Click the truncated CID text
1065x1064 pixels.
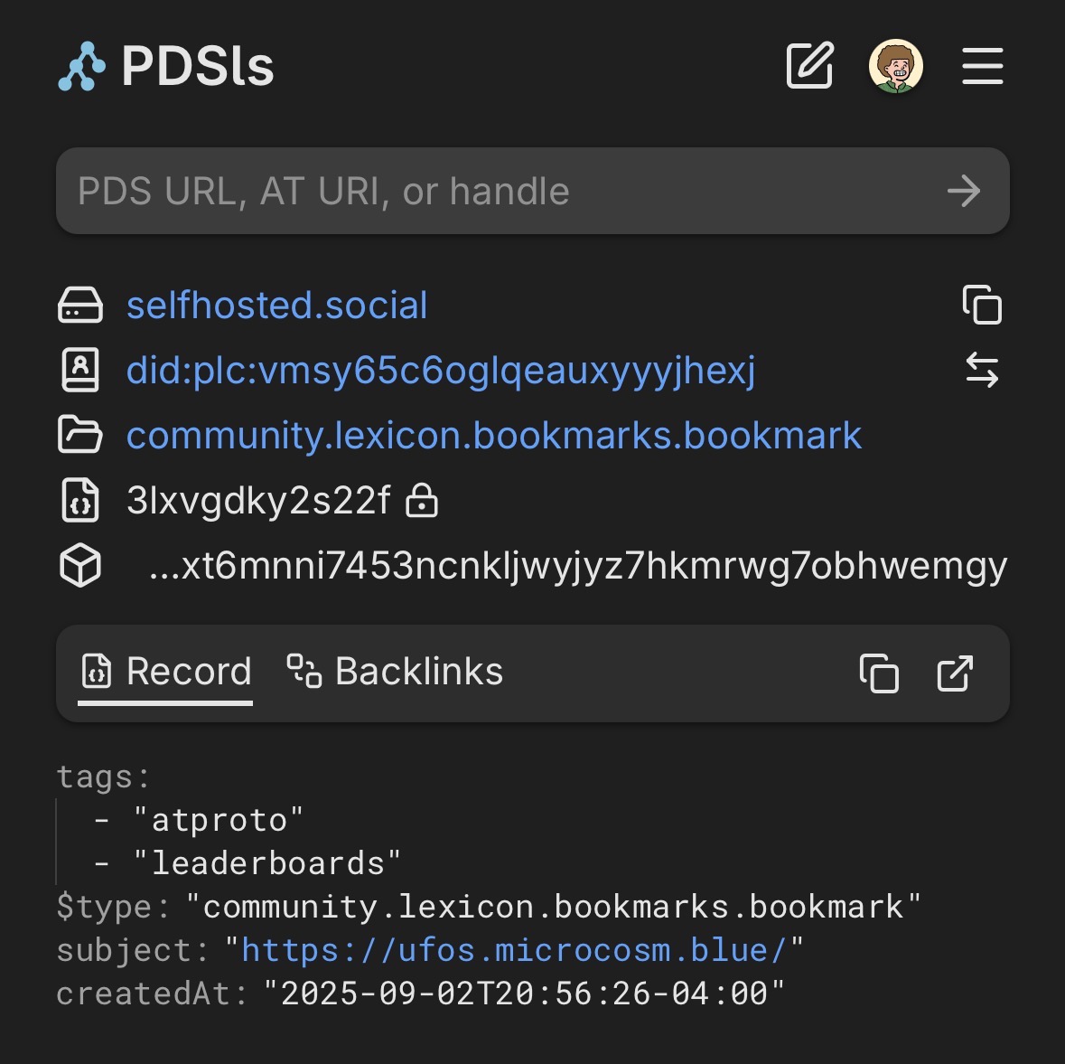(x=577, y=566)
